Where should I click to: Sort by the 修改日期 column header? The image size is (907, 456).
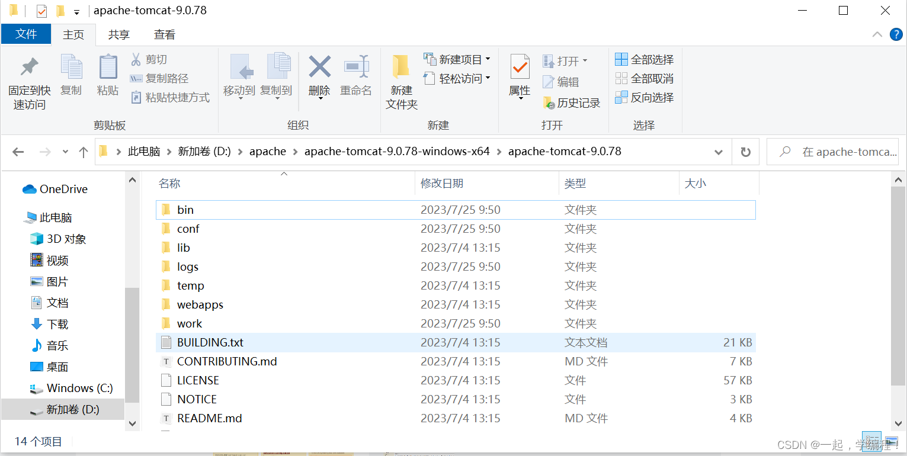pyautogui.click(x=442, y=184)
